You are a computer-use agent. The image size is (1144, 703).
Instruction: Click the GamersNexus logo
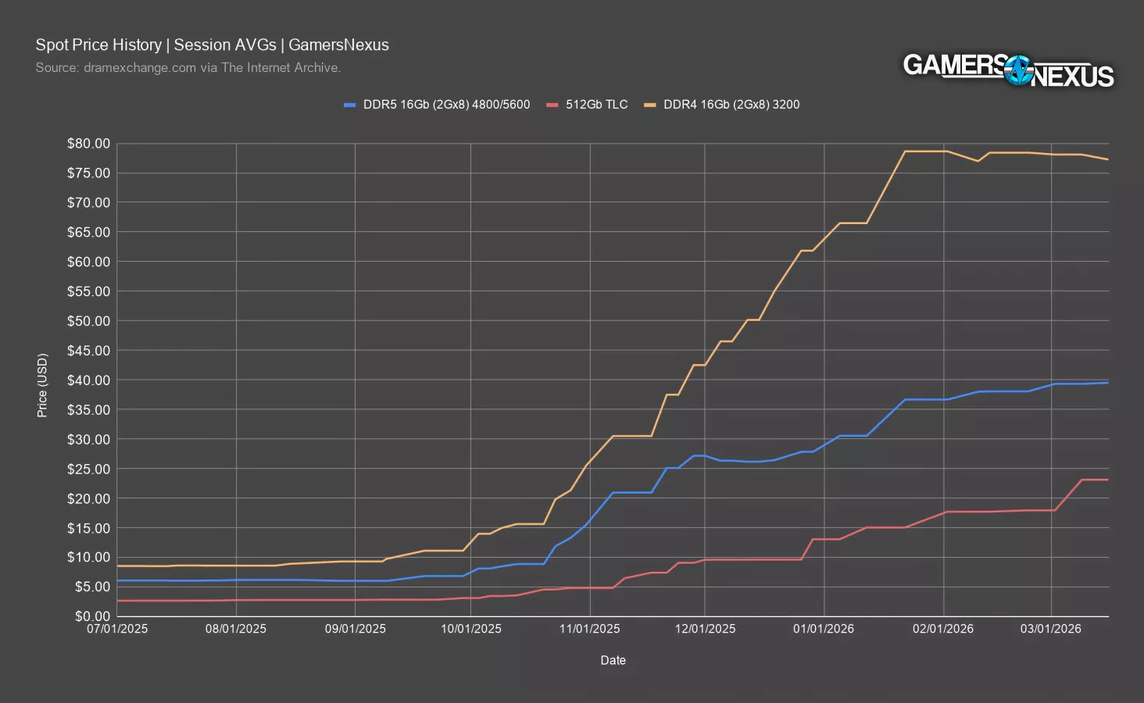[x=1008, y=70]
